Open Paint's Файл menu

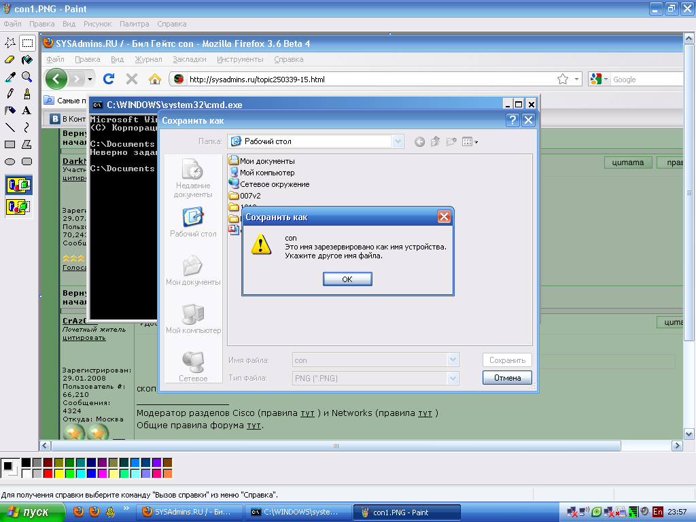tap(12, 24)
